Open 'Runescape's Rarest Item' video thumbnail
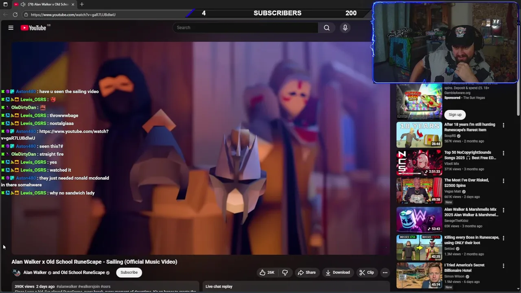This screenshot has height=293, width=521. tap(419, 135)
